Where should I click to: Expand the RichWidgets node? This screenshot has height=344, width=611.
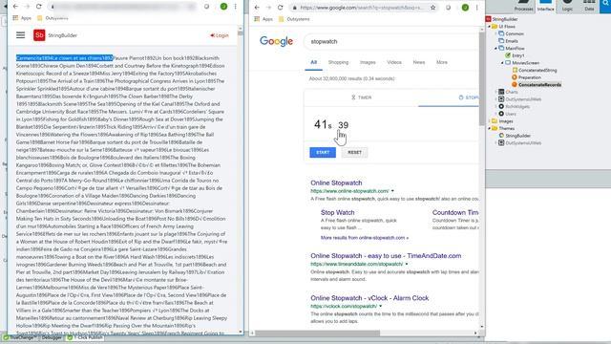pyautogui.click(x=496, y=106)
